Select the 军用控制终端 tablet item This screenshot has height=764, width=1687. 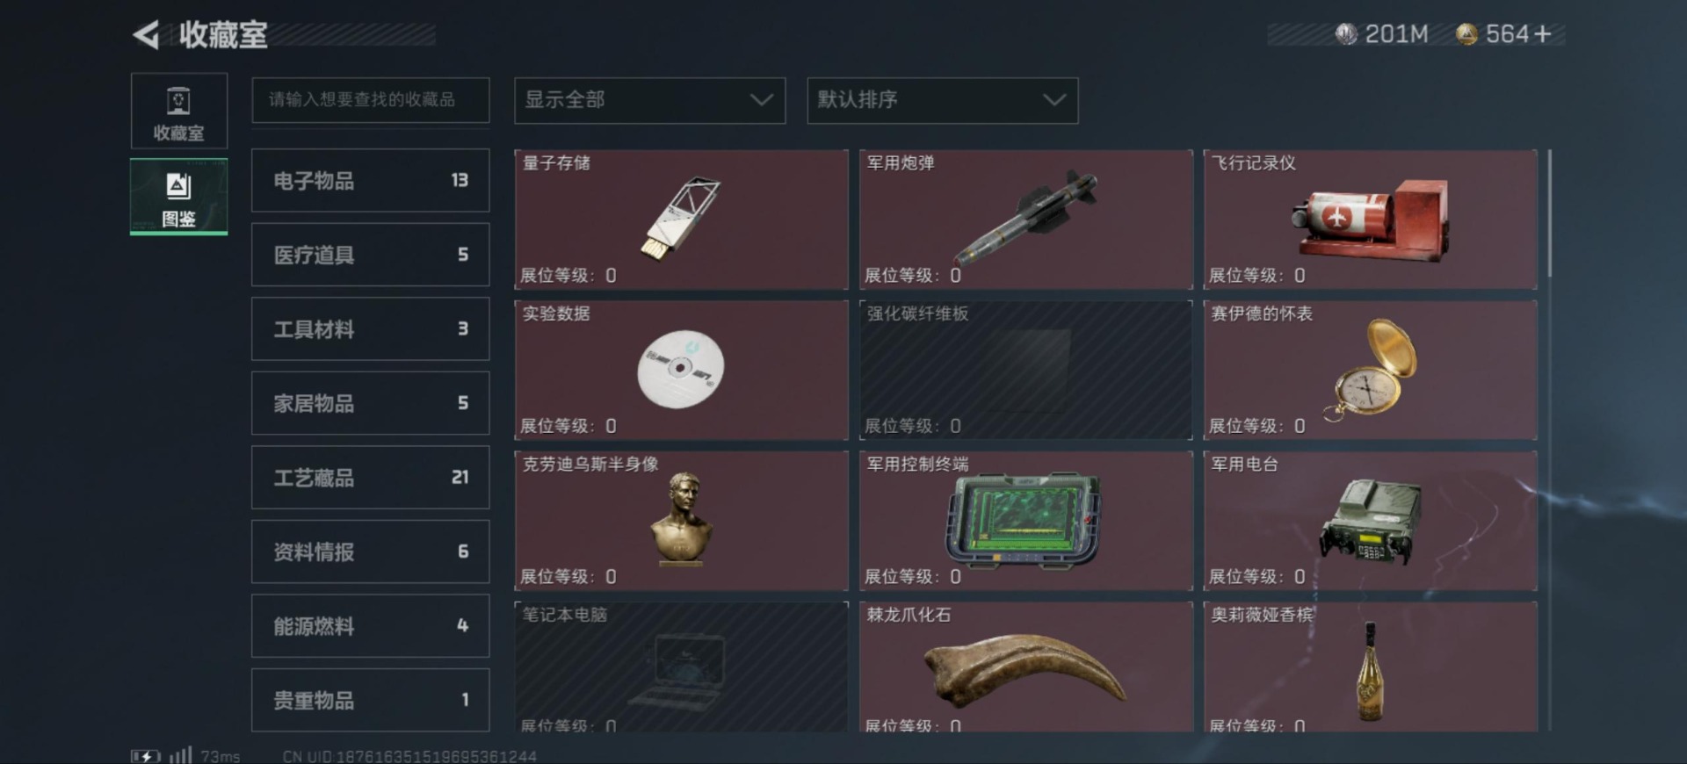[x=1025, y=521]
